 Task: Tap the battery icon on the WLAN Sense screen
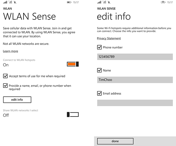[x=69, y=2]
